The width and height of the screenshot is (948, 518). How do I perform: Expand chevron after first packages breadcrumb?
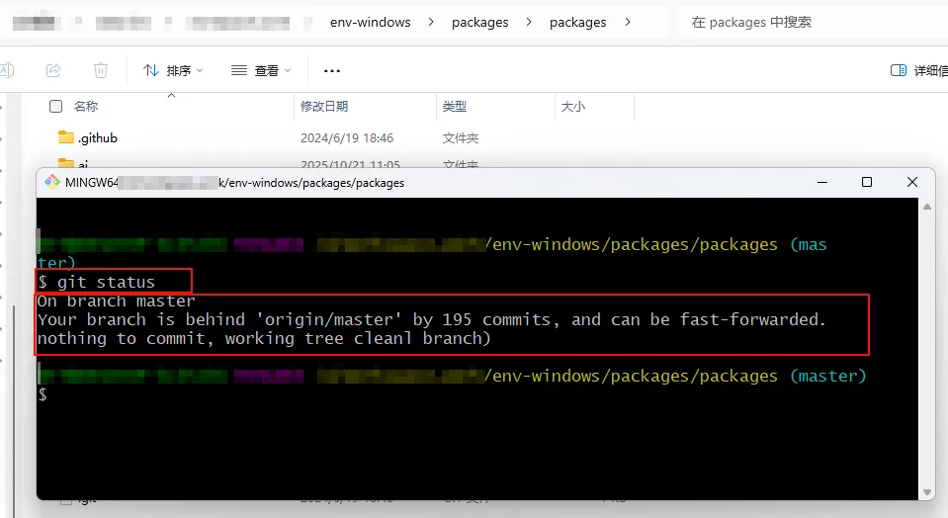(x=529, y=22)
